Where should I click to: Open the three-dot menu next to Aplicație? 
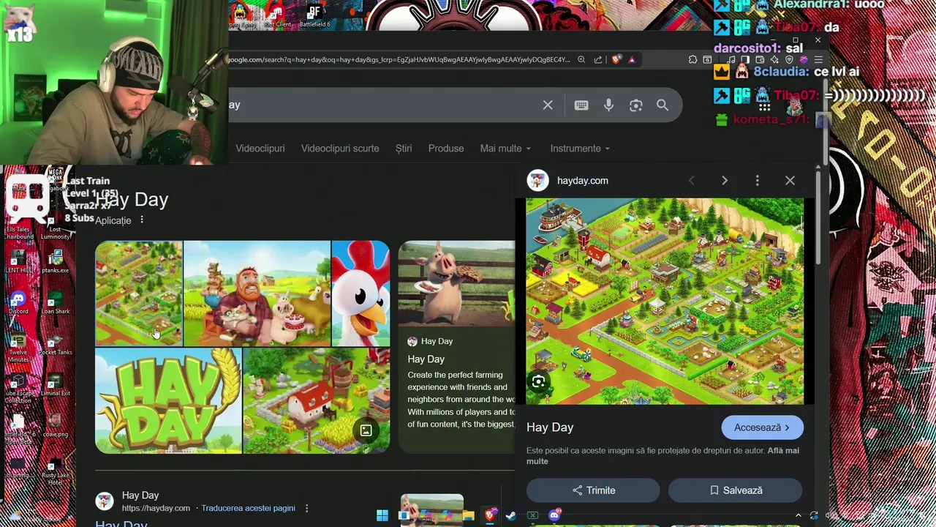pyautogui.click(x=142, y=220)
